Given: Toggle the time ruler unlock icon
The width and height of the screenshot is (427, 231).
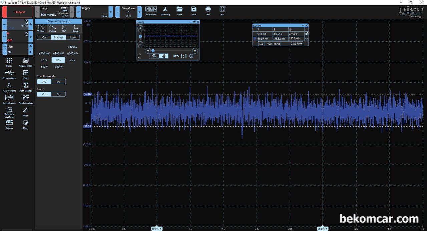Looking at the screenshot, I should 306,34.
